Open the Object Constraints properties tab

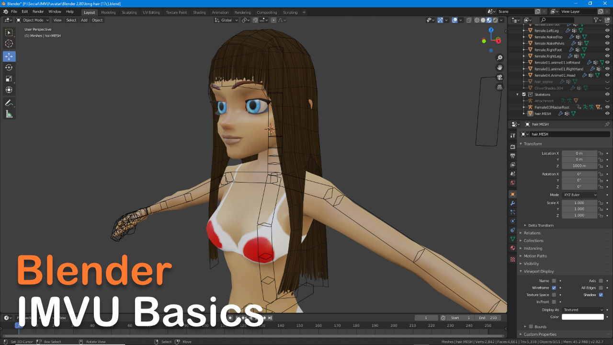tap(513, 230)
